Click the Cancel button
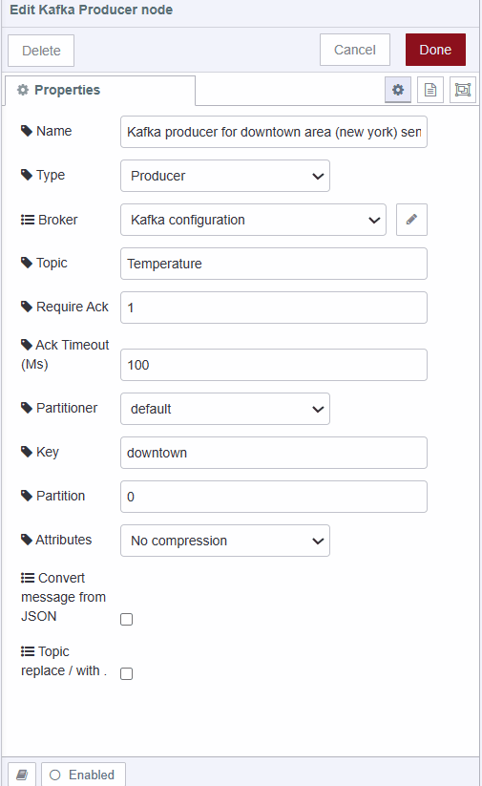482x786 pixels. [355, 50]
